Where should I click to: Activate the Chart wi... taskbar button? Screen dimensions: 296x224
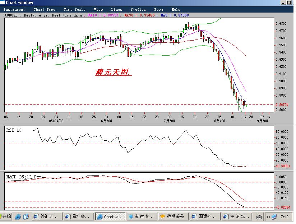110,216
